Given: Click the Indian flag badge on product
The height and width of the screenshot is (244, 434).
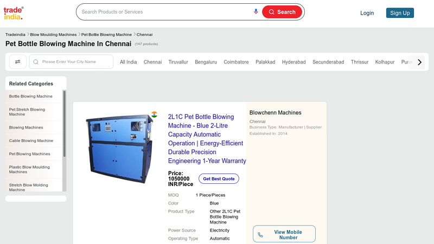Looking at the screenshot, I should coord(154,114).
